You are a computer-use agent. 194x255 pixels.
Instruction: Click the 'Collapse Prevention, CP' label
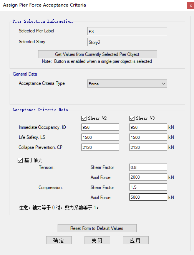coord(40,147)
